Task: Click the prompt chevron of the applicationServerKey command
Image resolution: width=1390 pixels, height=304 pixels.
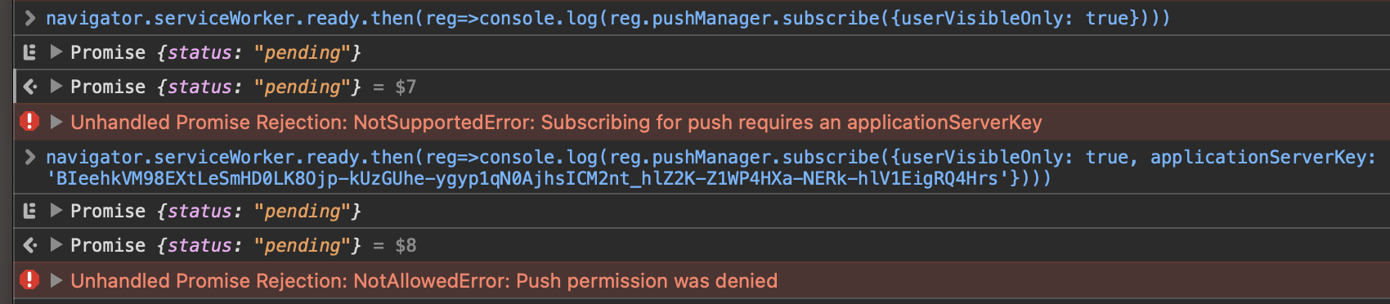Action: [29, 157]
